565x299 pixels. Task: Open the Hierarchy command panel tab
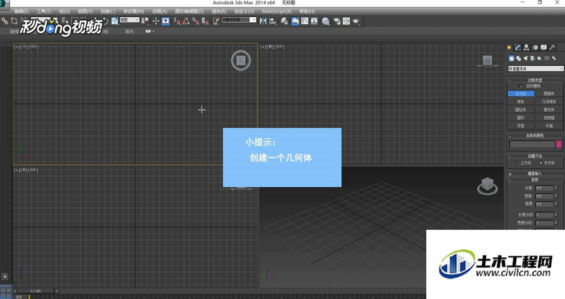526,47
